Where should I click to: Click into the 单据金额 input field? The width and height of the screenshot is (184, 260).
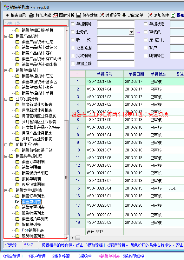[x=116, y=63]
